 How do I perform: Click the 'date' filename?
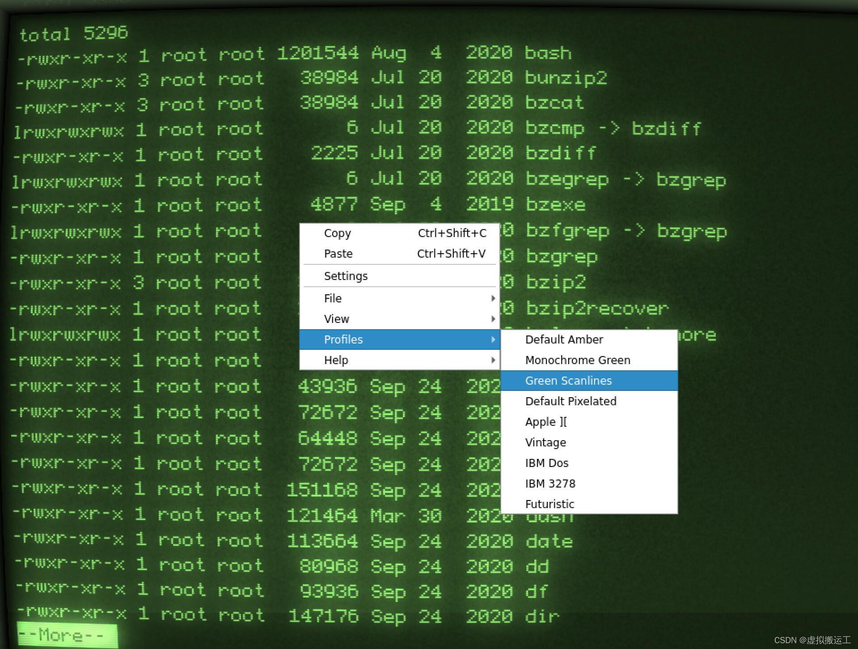coord(549,541)
